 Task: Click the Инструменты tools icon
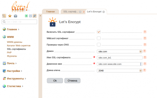[x=4, y=78]
